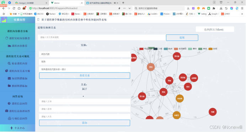Open the downloads arrow icon

(x=221, y=8)
